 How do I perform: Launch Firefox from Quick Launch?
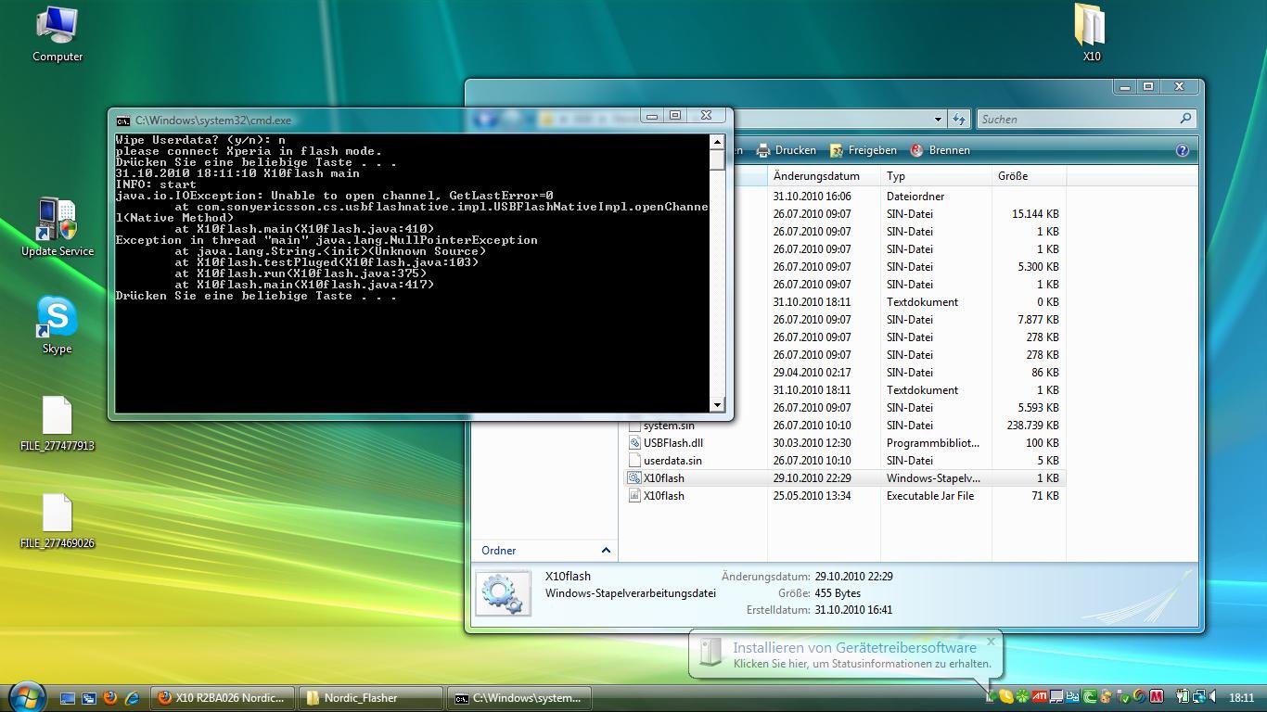click(x=110, y=698)
